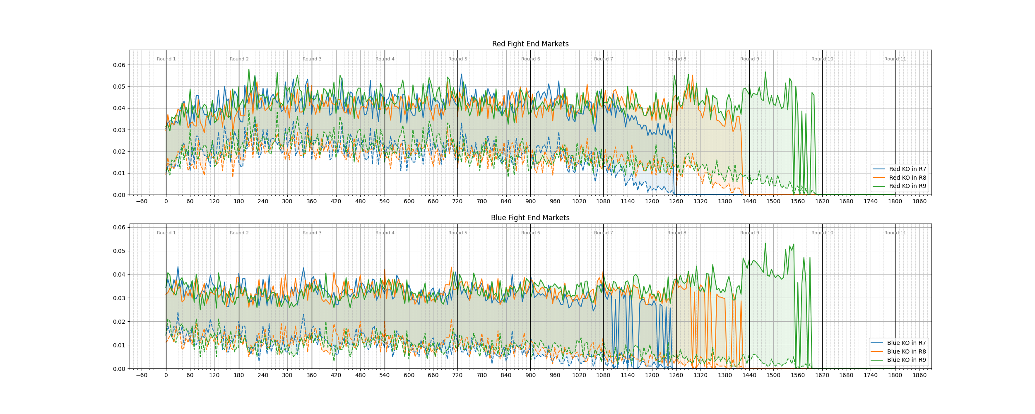This screenshot has width=1035, height=414.
Task: Click the 0.05 y-axis tick on Blue chart
Action: (x=119, y=251)
